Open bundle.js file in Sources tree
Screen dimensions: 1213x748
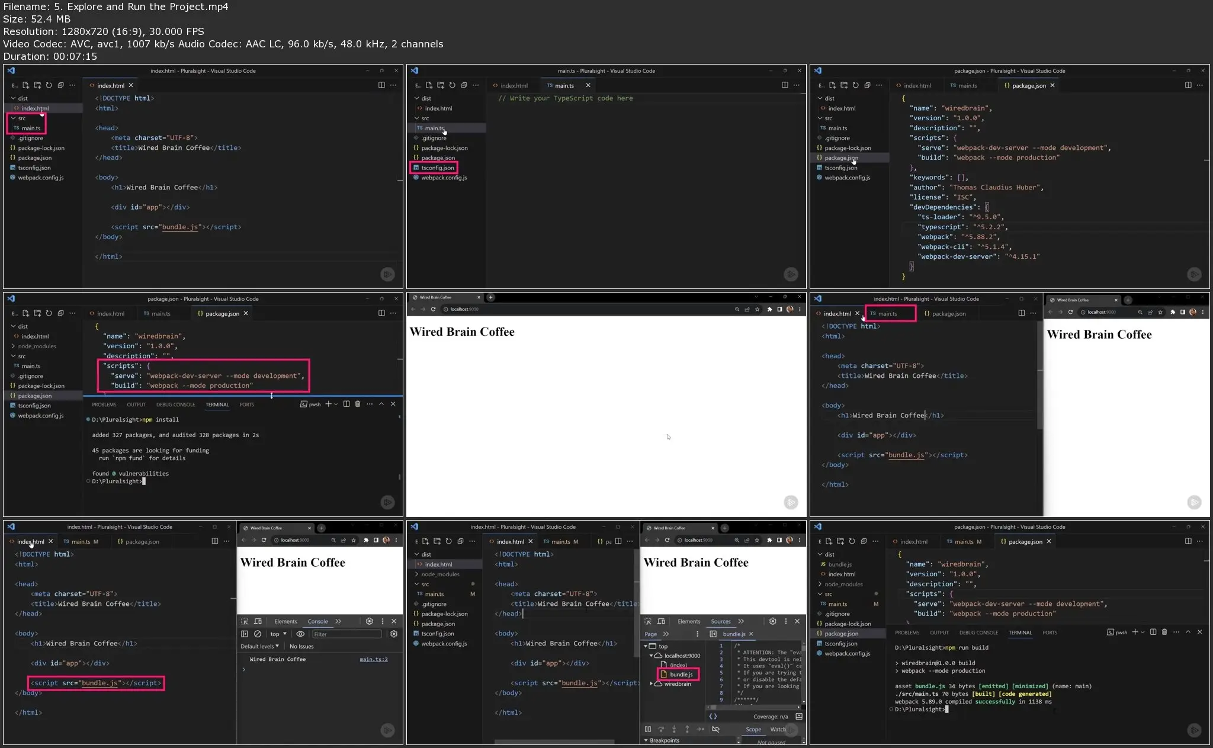681,675
